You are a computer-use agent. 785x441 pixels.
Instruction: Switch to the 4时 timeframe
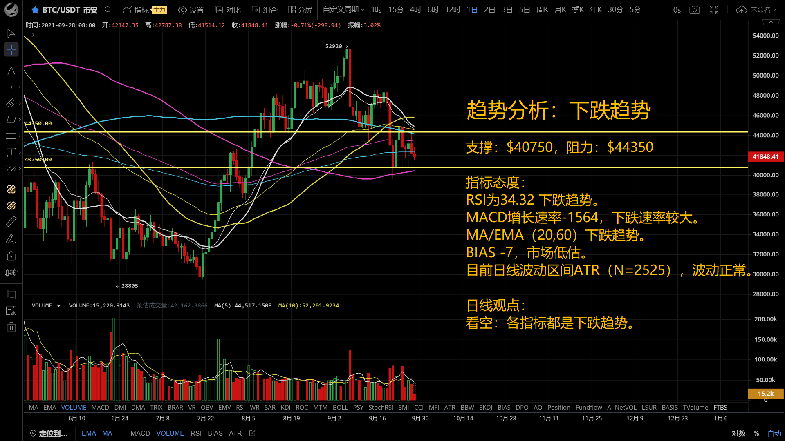click(415, 9)
